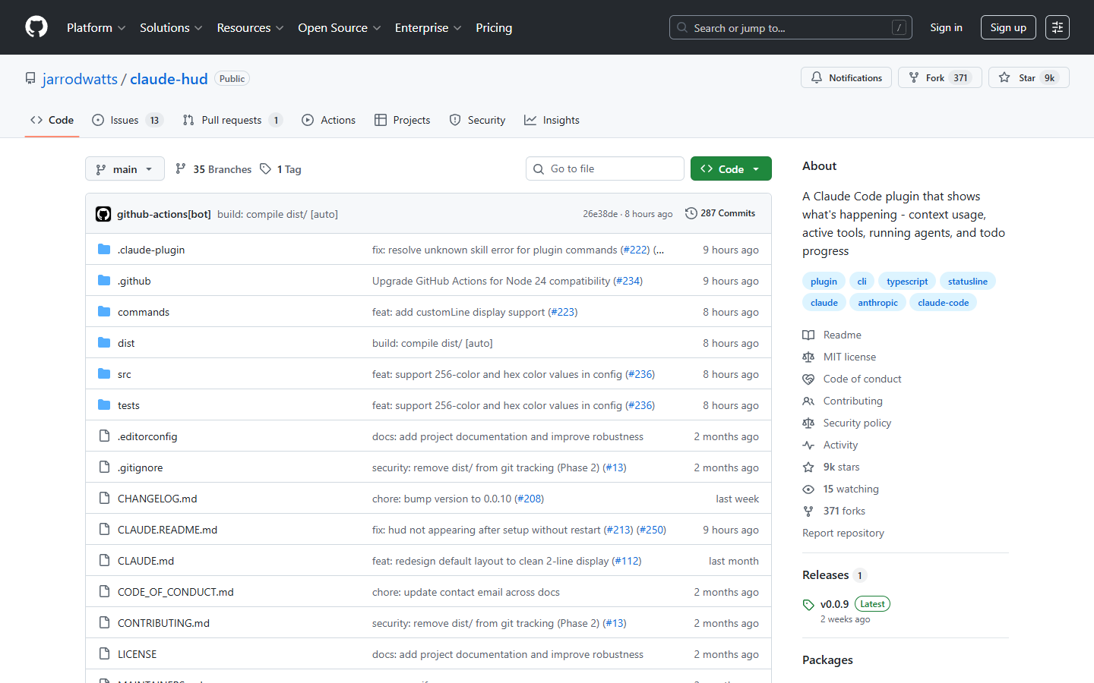1094x683 pixels.
Task: Open the main branch dropdown
Action: tap(125, 168)
